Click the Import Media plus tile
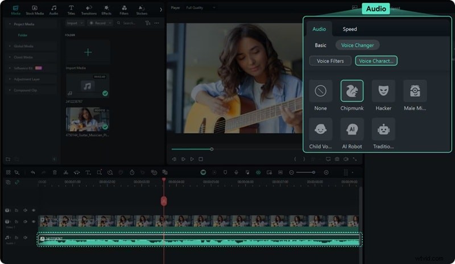This screenshot has width=455, height=264. 88,52
